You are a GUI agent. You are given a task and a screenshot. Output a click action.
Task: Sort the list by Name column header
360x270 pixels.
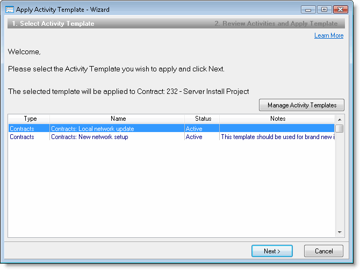click(118, 119)
